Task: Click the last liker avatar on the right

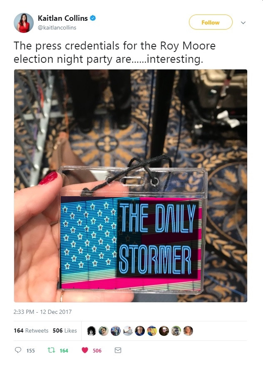Action: (x=188, y=331)
